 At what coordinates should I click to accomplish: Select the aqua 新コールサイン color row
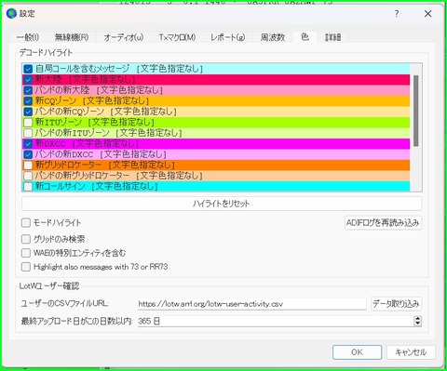216,187
